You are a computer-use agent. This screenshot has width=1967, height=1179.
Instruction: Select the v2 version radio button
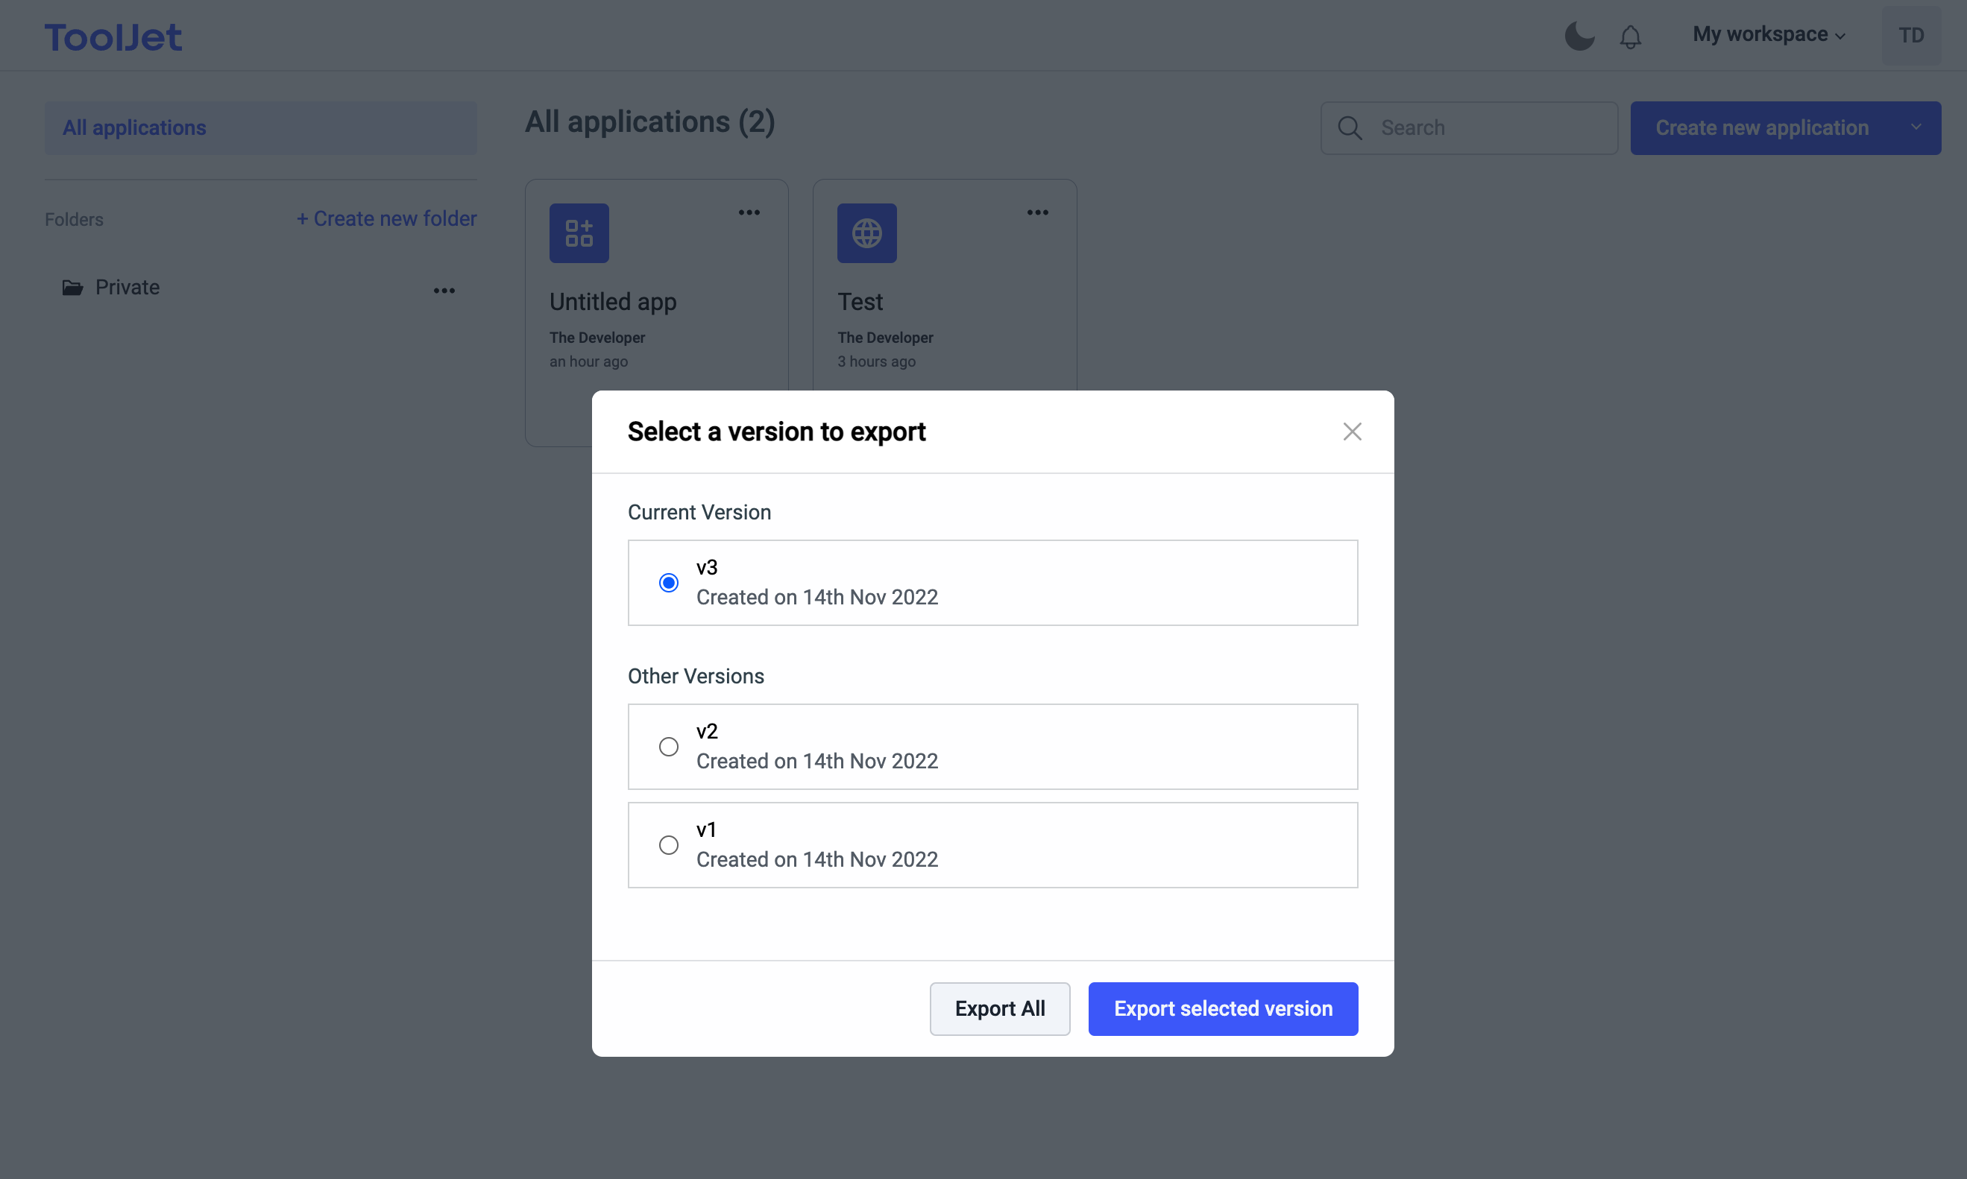click(668, 746)
